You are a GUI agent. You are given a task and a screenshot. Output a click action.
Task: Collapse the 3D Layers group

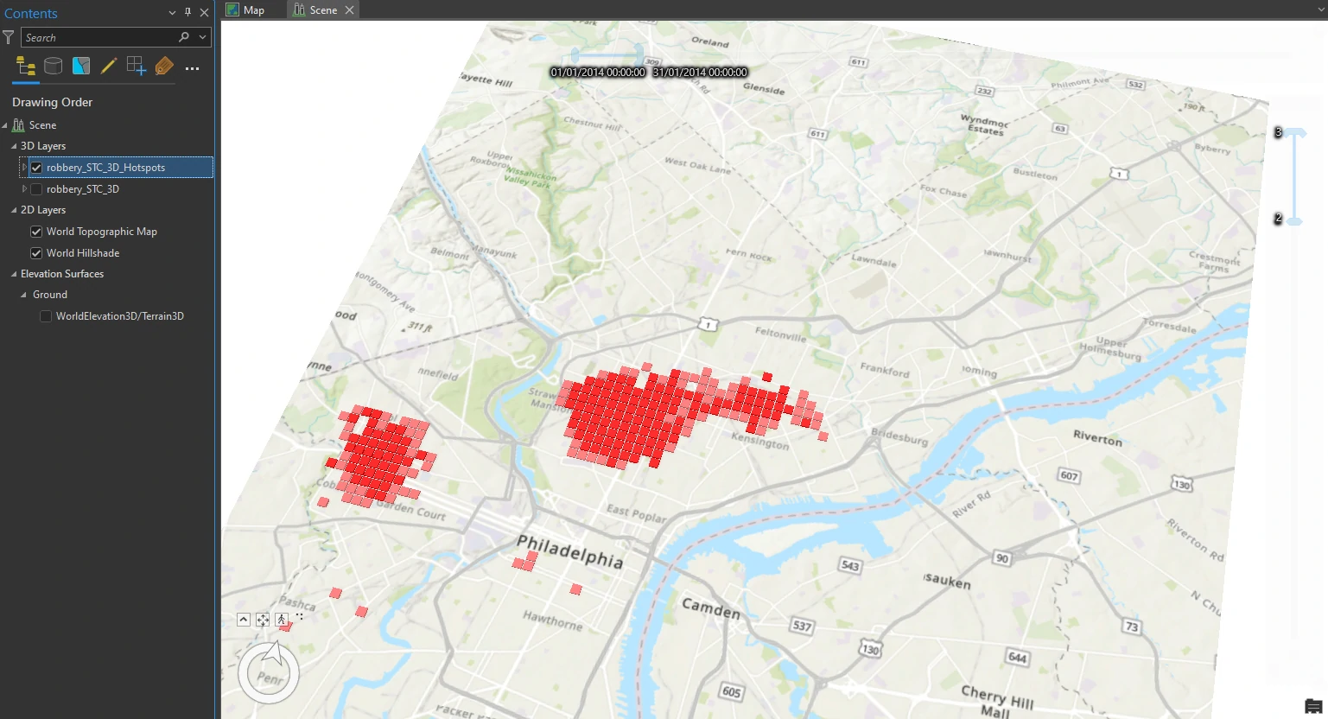click(13, 146)
